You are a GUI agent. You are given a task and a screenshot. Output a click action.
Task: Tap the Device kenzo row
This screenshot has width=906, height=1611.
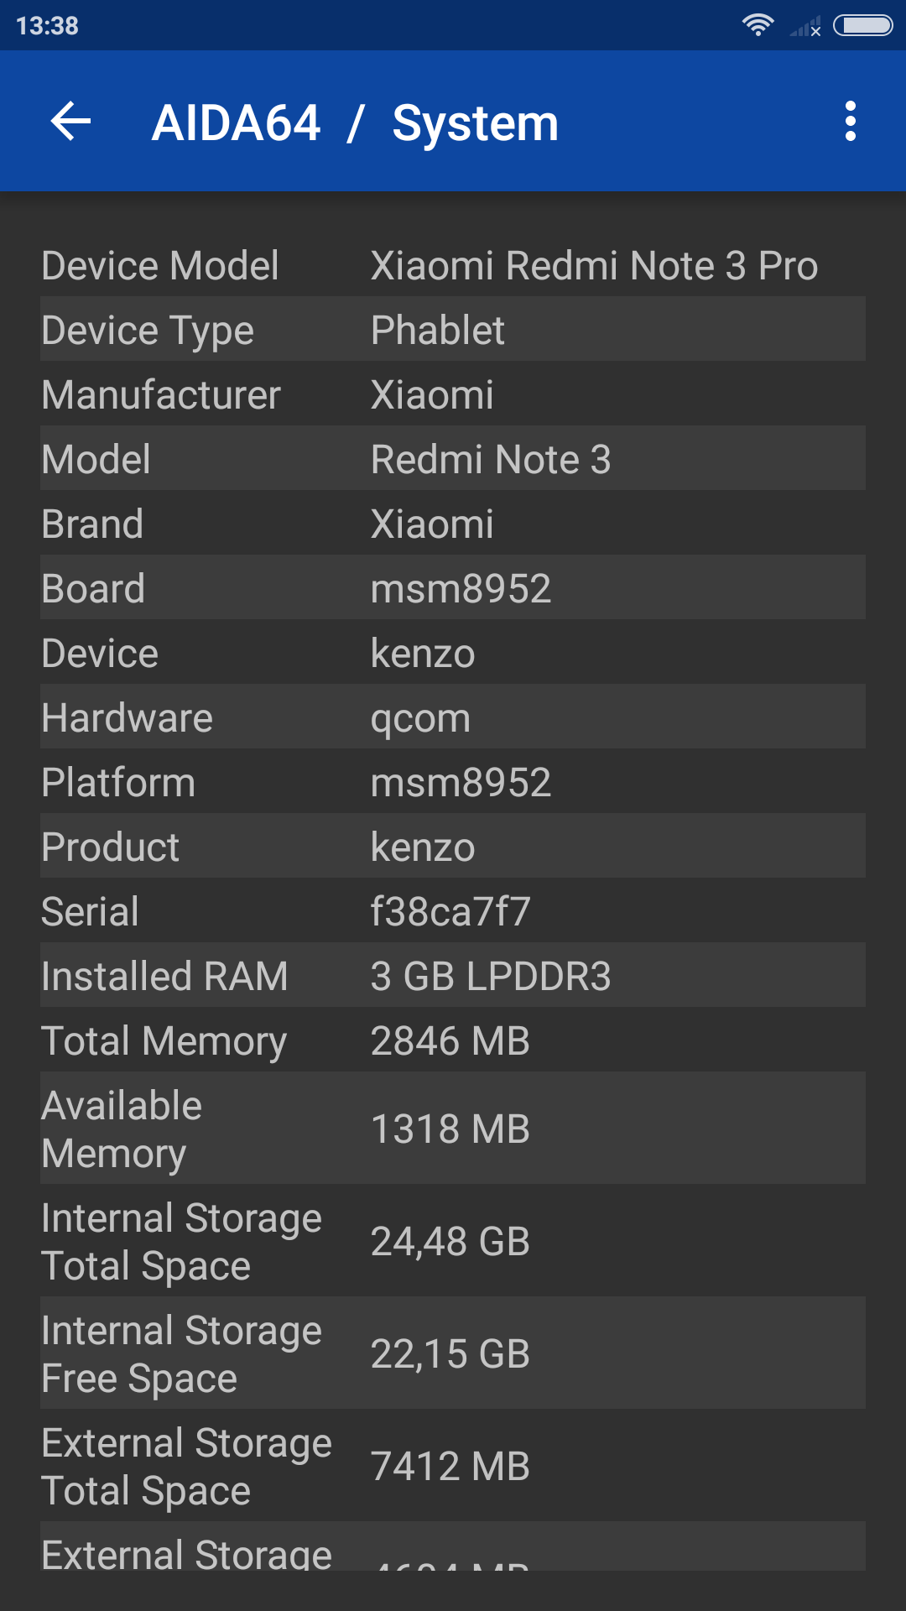pyautogui.click(x=453, y=653)
